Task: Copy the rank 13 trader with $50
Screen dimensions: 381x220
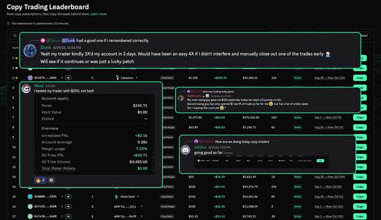Action: click(360, 177)
